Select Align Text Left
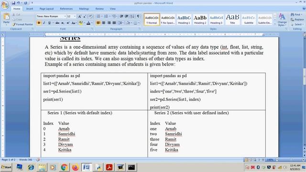The image size is (306, 172). pyautogui.click(x=98, y=23)
